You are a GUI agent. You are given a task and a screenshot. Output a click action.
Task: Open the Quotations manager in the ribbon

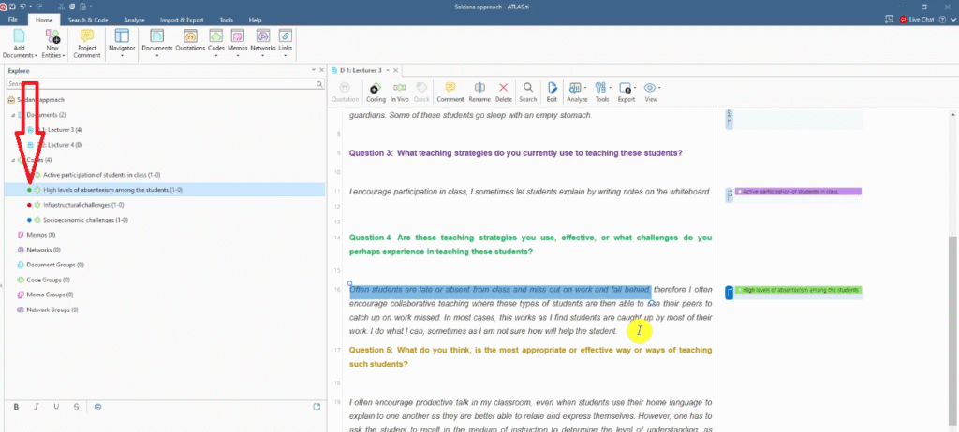coord(191,44)
